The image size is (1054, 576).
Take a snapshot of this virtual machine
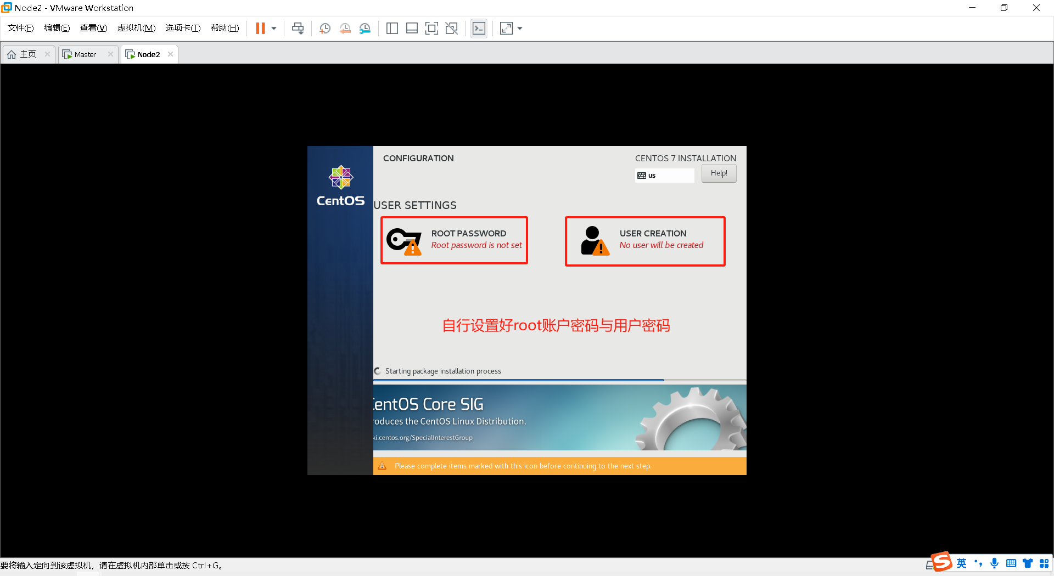[x=325, y=29]
